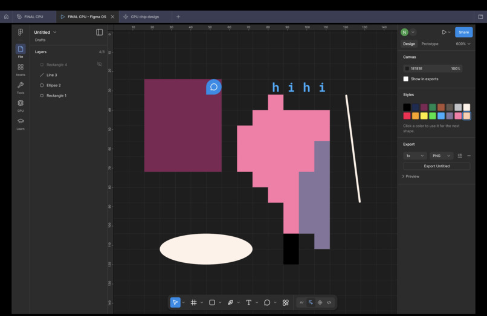This screenshot has height=316, width=487.
Task: Open the shape tools chevron
Action: pos(220,303)
